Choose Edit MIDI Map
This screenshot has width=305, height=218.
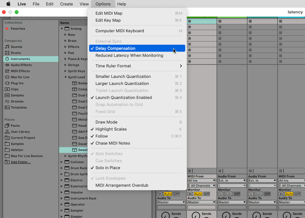(137, 13)
